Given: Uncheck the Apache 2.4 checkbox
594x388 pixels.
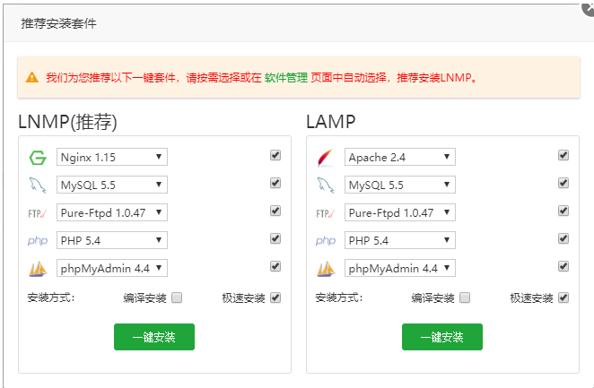Looking at the screenshot, I should point(563,155).
